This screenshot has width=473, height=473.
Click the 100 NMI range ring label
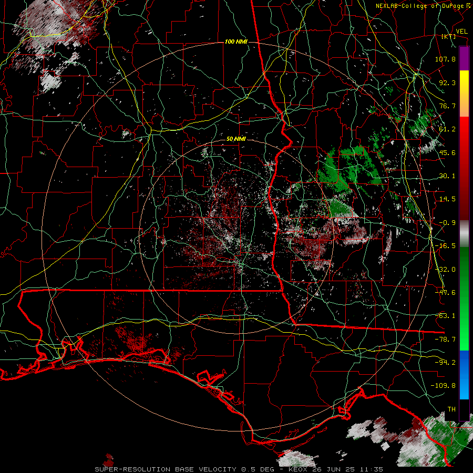click(x=236, y=42)
